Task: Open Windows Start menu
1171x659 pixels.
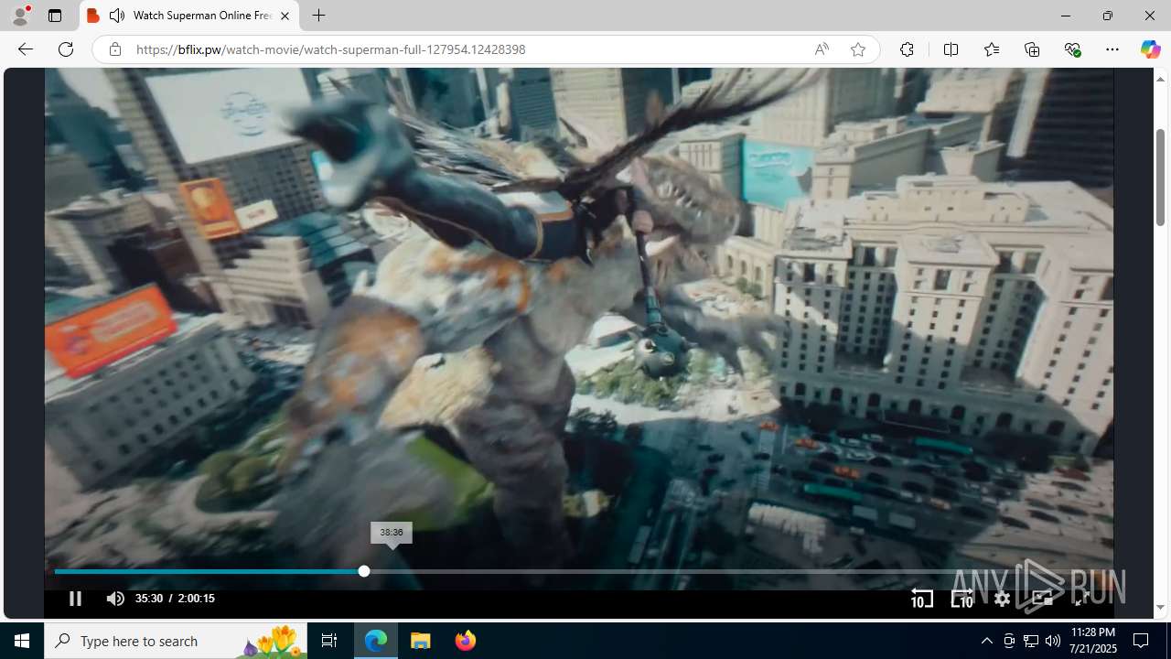Action: [x=22, y=641]
